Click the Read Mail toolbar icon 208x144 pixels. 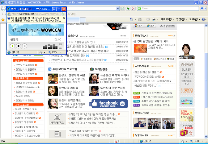coord(148,19)
